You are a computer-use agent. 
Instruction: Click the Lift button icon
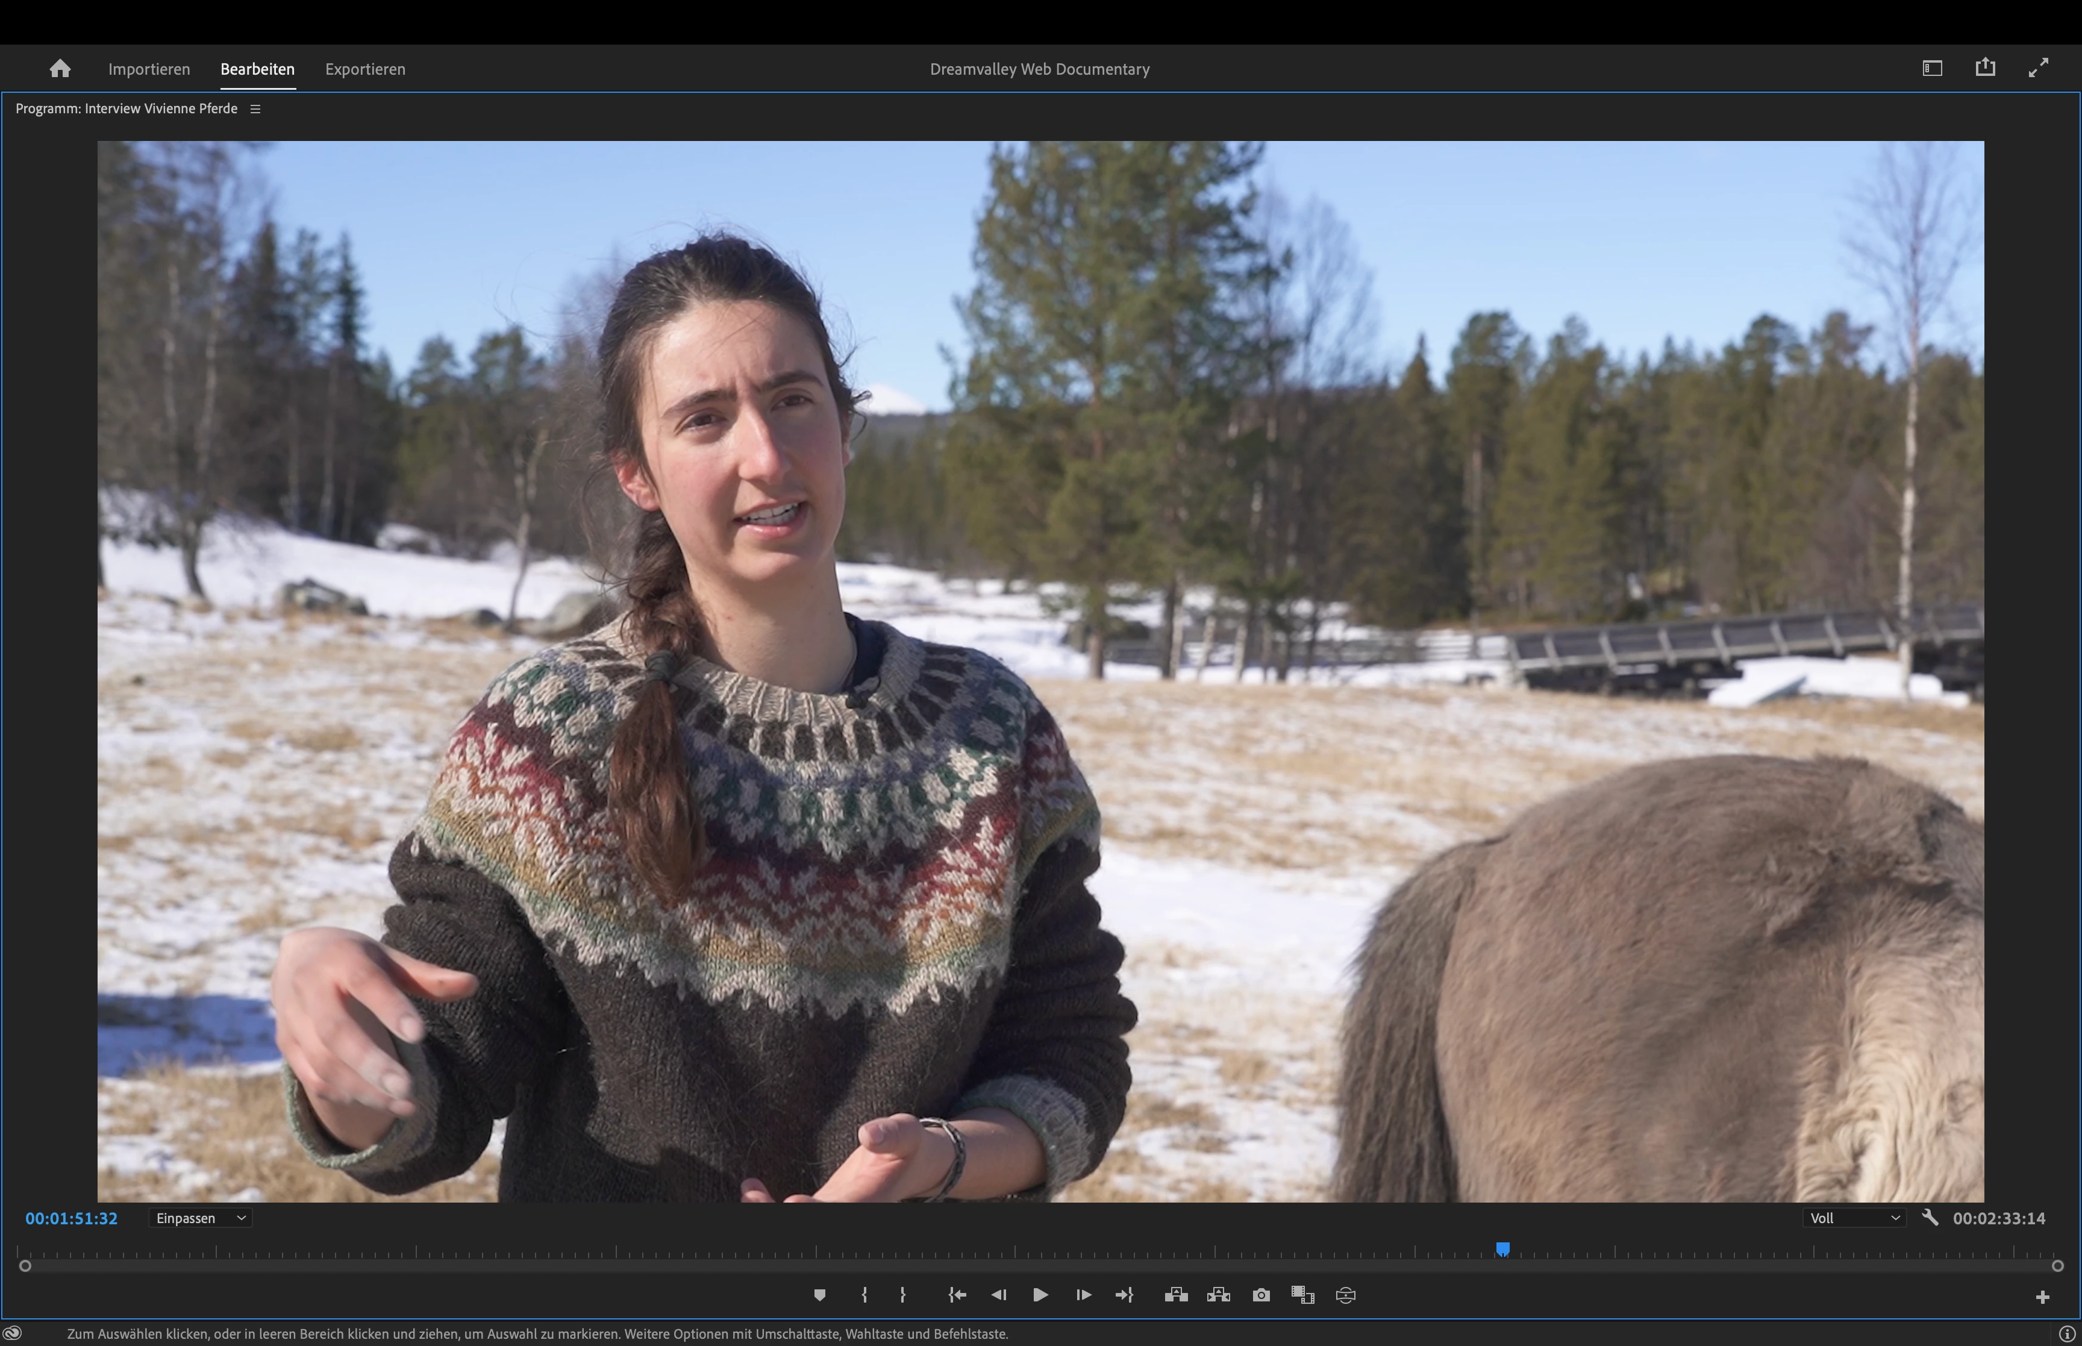[1176, 1295]
